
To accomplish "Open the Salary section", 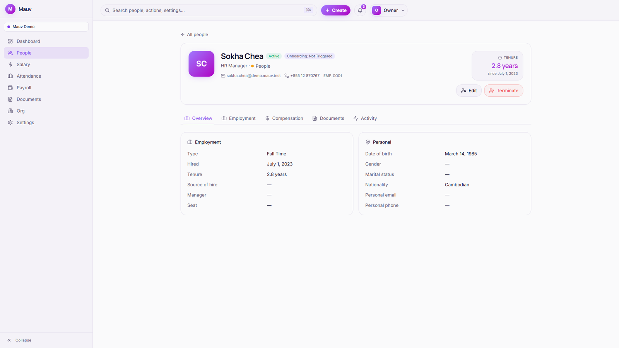I will [46, 65].
